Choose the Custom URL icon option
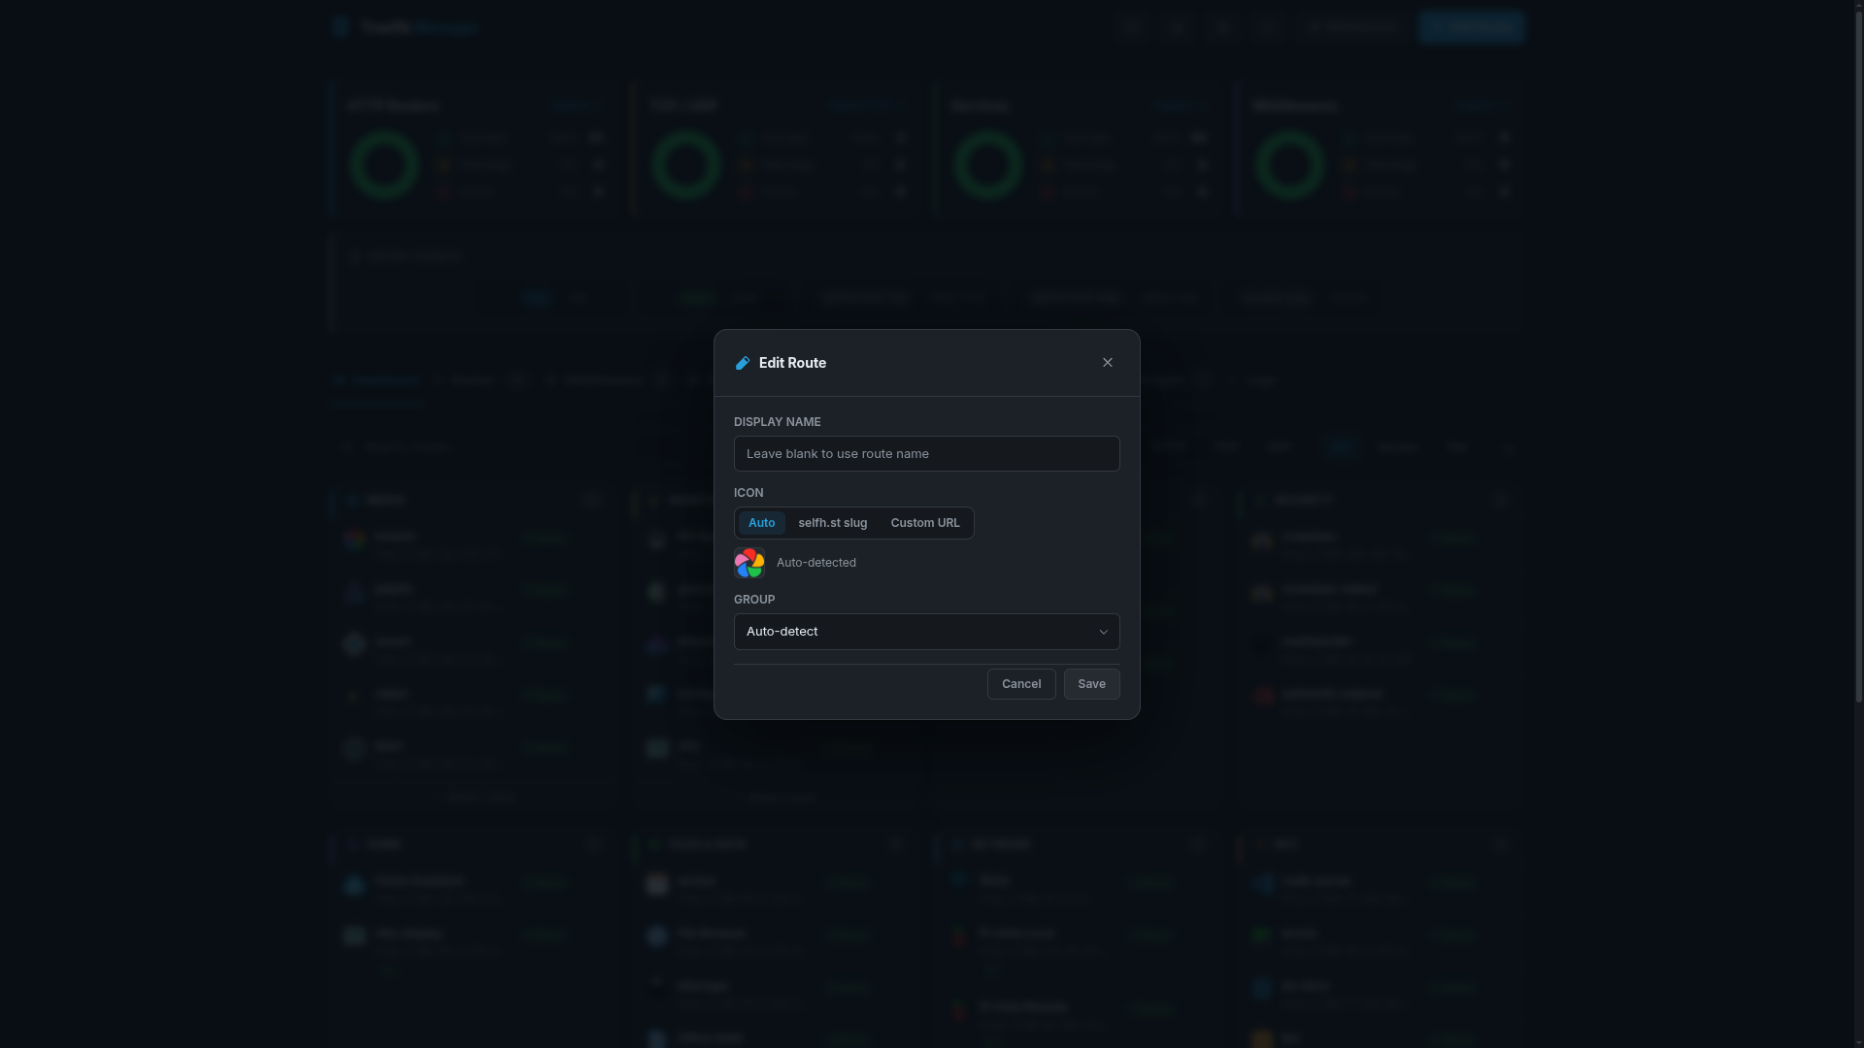 pos(923,523)
